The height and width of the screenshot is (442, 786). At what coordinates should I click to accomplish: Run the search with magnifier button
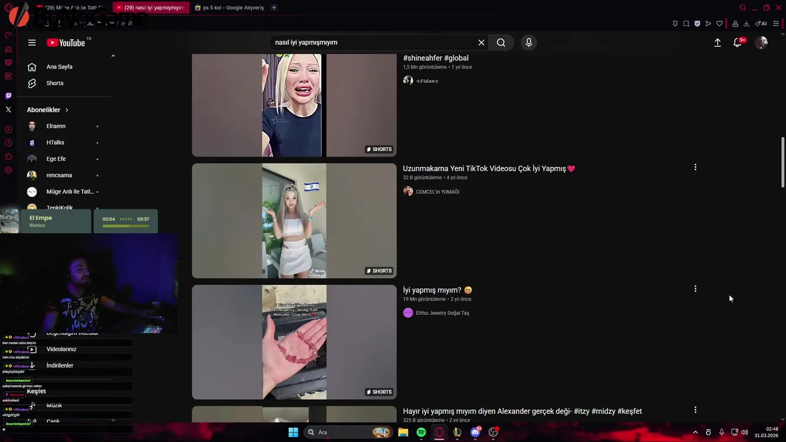pyautogui.click(x=501, y=42)
